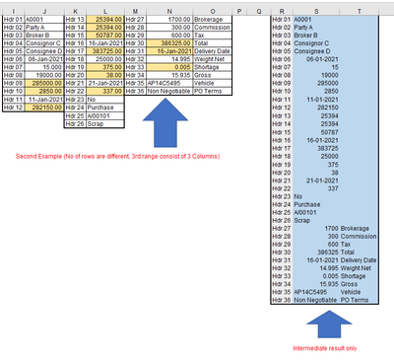
Task: Select column P header
Action: click(239, 11)
